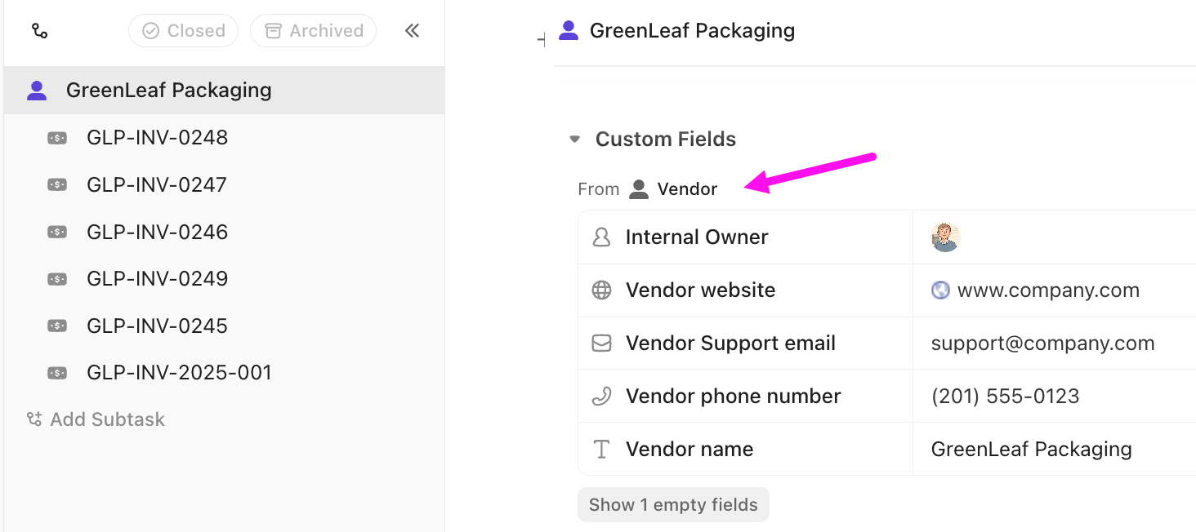Click the globe icon beside Vendor website
The width and height of the screenshot is (1196, 532).
602,290
